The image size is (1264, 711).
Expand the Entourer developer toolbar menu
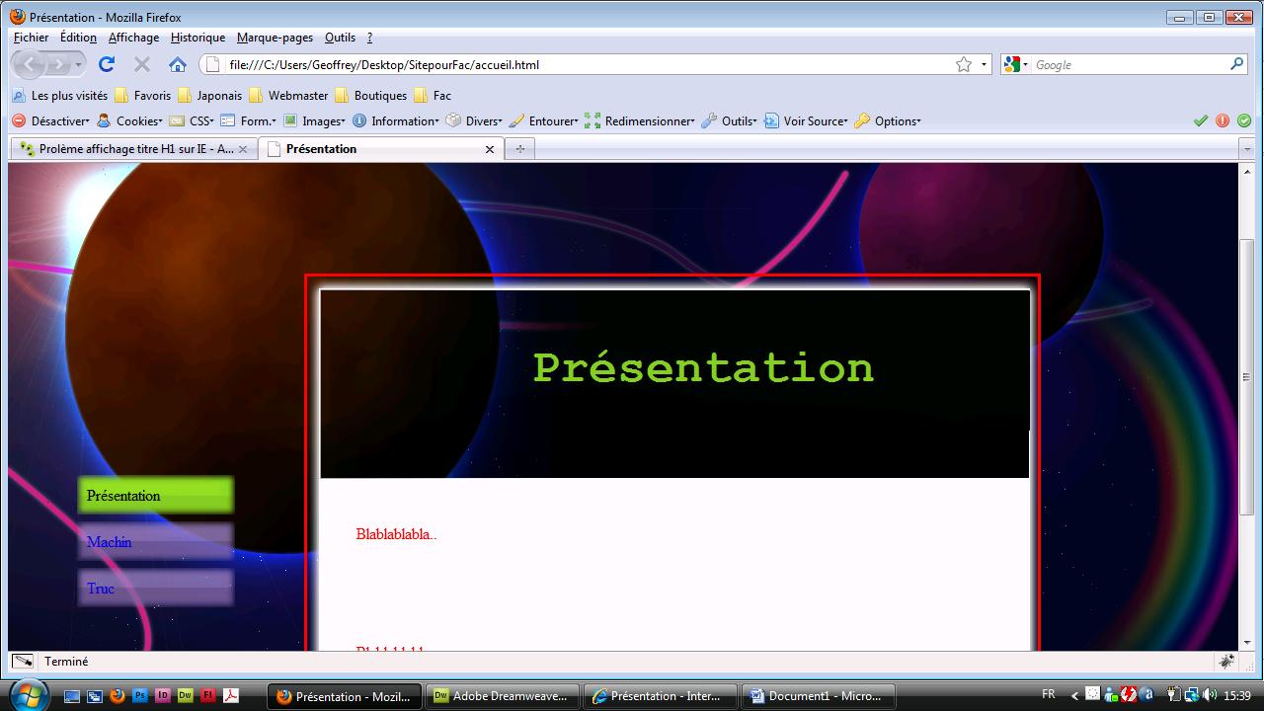(543, 121)
